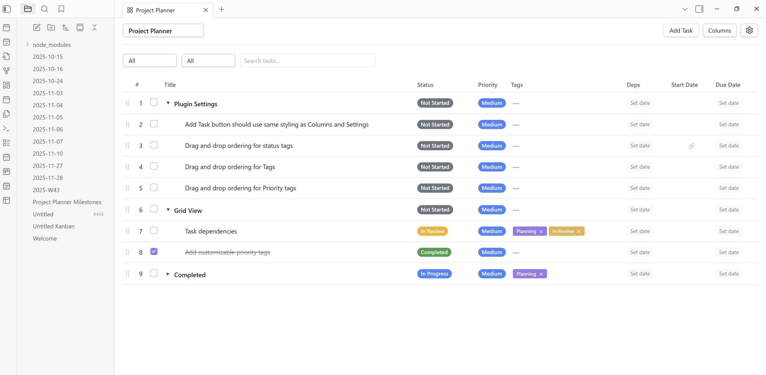Create a new note with the pencil icon
The height and width of the screenshot is (375, 766).
[x=37, y=27]
